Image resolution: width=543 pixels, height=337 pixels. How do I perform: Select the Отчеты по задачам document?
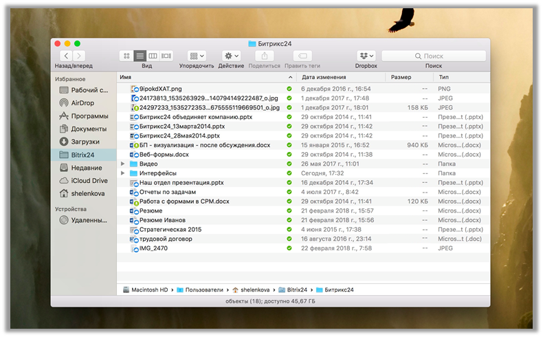pos(168,192)
